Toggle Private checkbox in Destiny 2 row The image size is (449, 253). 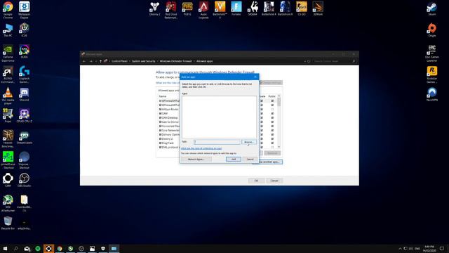[x=262, y=139]
